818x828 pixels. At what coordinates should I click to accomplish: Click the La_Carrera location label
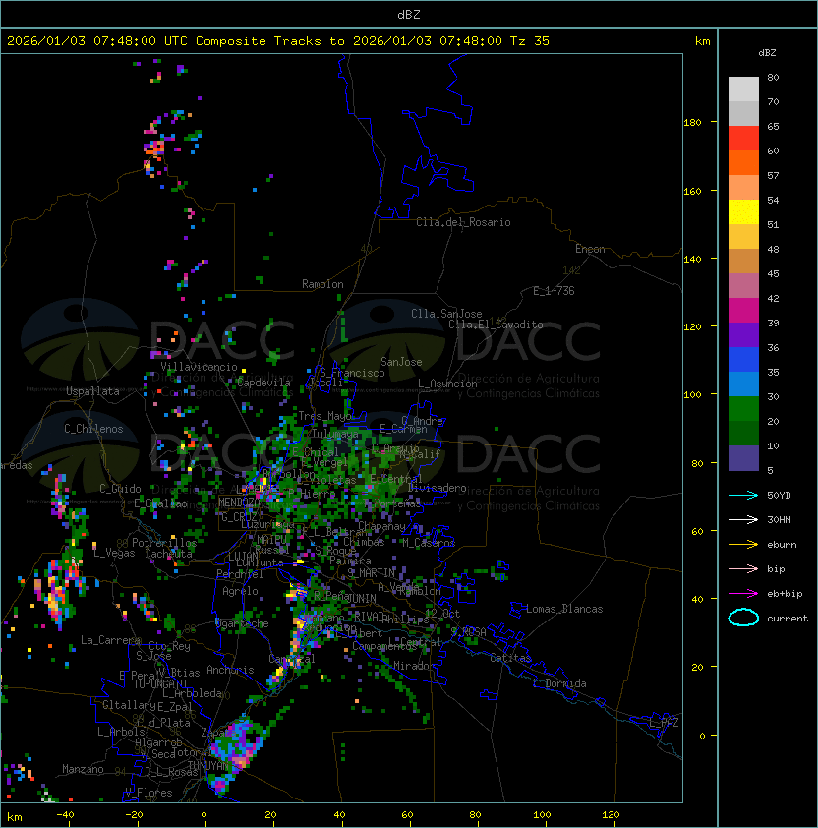[110, 640]
